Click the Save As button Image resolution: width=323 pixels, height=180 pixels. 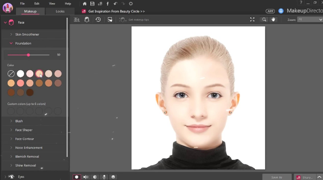(277, 177)
